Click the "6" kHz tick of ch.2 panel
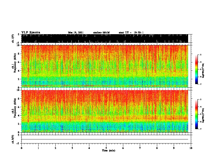This screenshot has width=215, height=166. [x=19, y=107]
